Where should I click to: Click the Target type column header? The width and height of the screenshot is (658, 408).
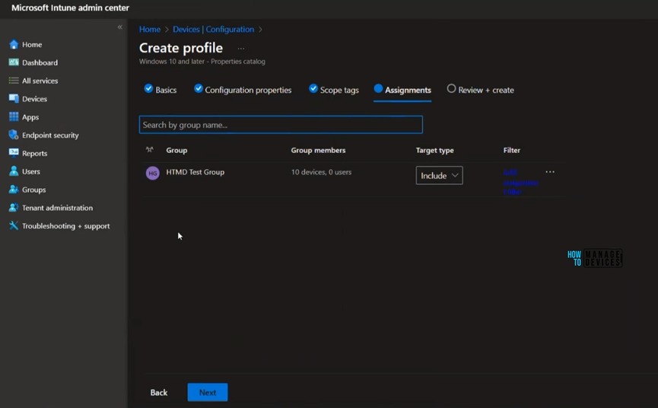(x=435, y=150)
